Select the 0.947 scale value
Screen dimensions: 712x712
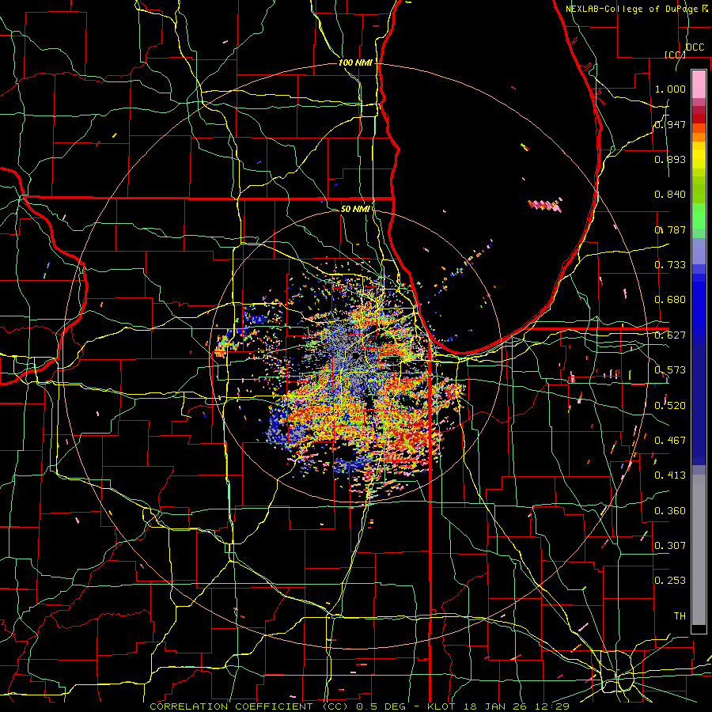point(670,124)
